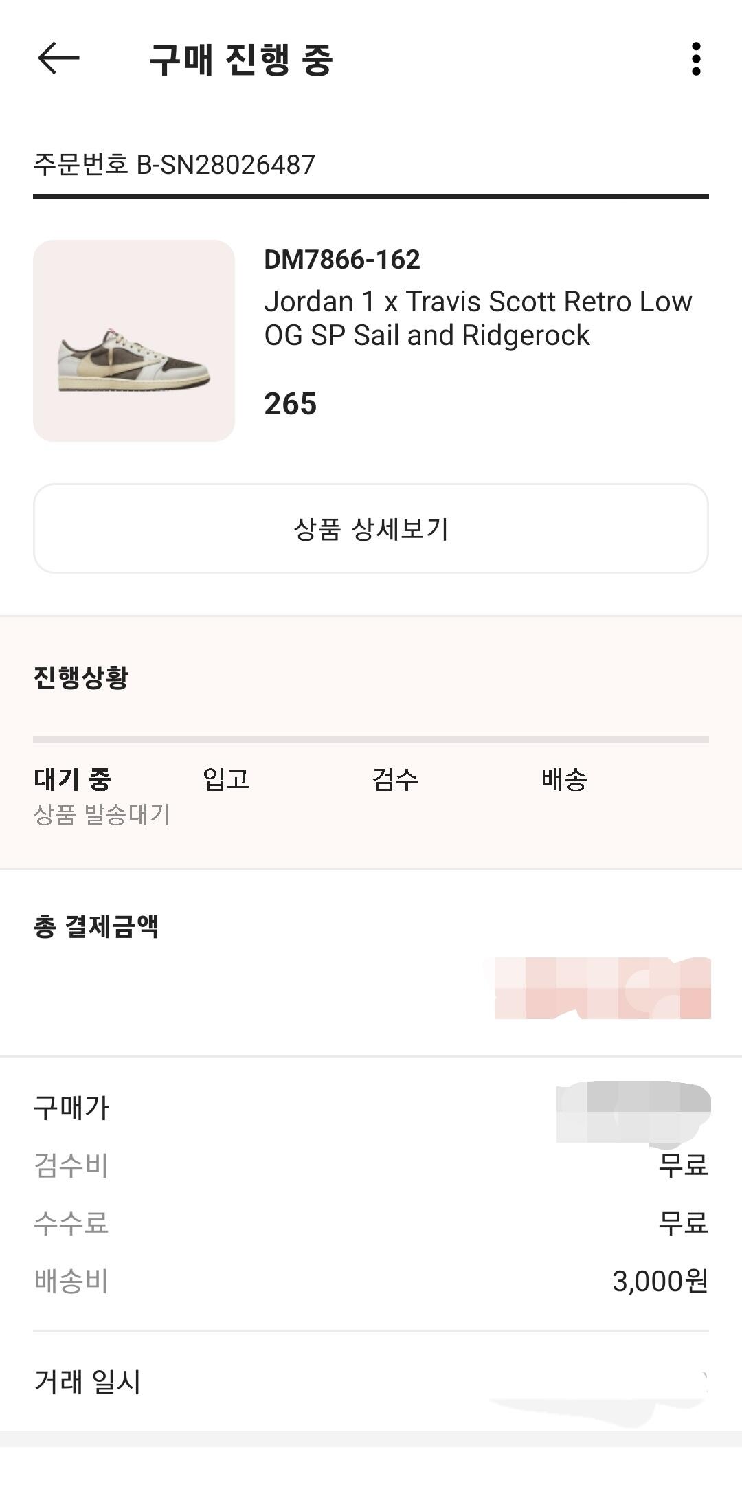Tap the Jordan 1 x Travis Scott title
The height and width of the screenshot is (1487, 742).
point(477,318)
